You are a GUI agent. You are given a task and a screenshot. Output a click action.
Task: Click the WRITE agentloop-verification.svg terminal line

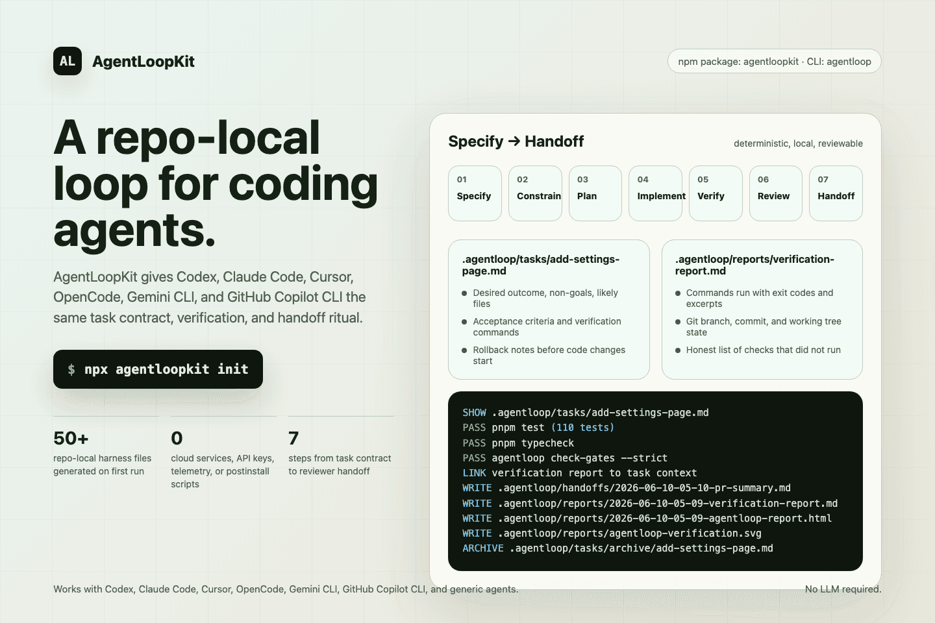click(x=612, y=533)
